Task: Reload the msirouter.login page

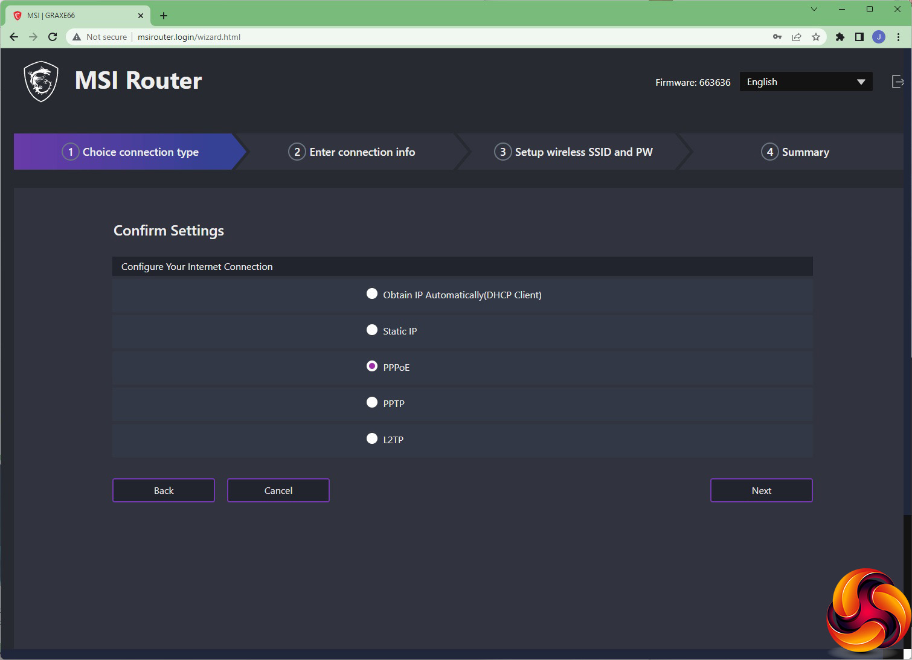Action: tap(53, 37)
